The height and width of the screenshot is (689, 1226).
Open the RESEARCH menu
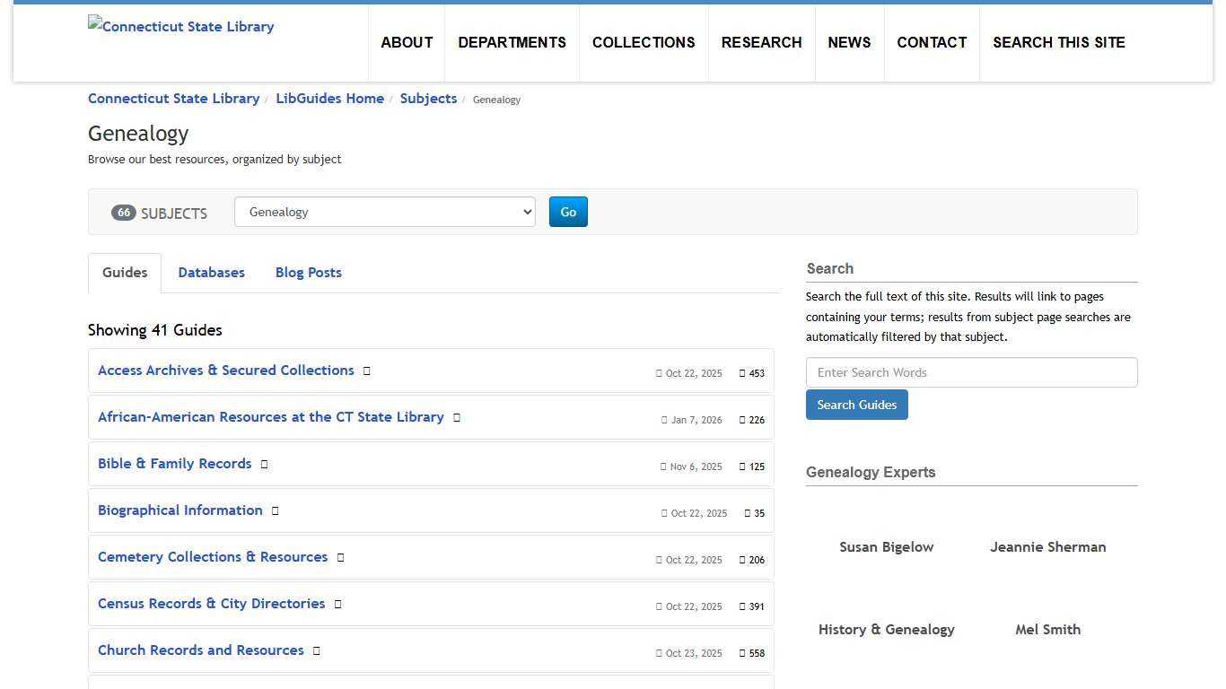pyautogui.click(x=761, y=42)
